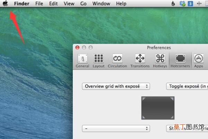
Task: Click the Dropbox menu bar icon
Action: tap(182, 3)
